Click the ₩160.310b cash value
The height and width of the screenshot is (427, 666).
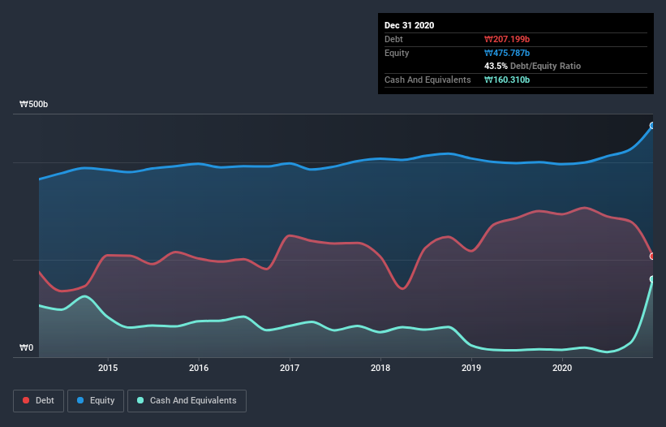pos(507,80)
